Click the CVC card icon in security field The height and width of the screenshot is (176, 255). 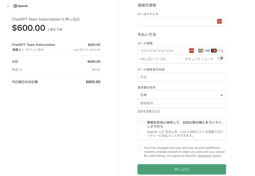tap(220, 59)
